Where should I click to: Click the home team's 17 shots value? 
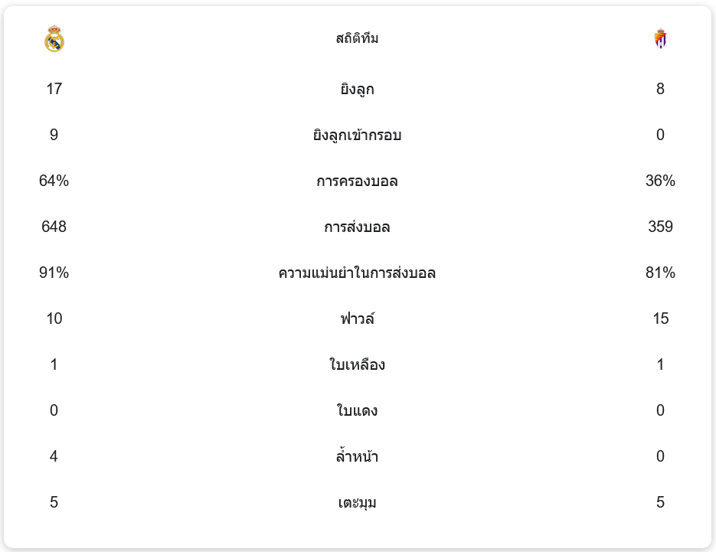point(54,90)
